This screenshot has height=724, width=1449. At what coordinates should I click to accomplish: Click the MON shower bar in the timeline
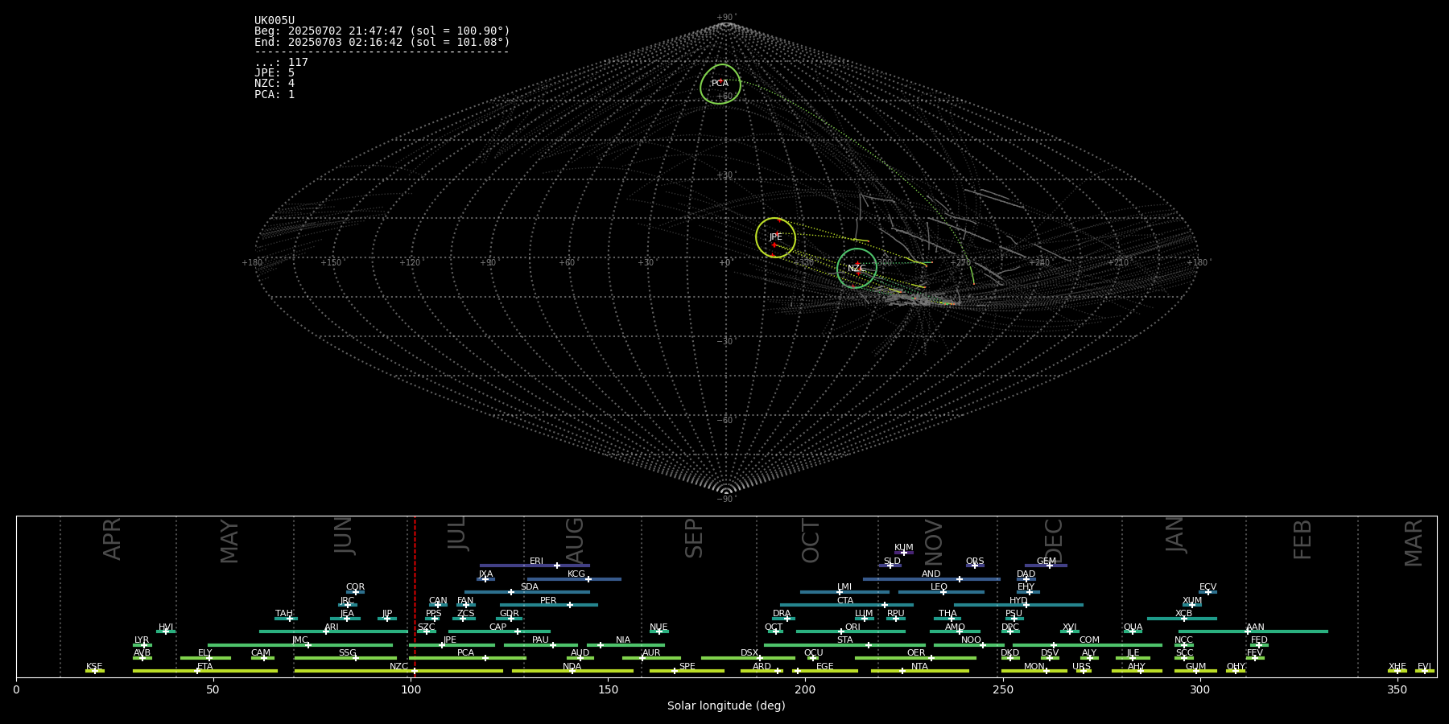click(x=1034, y=671)
